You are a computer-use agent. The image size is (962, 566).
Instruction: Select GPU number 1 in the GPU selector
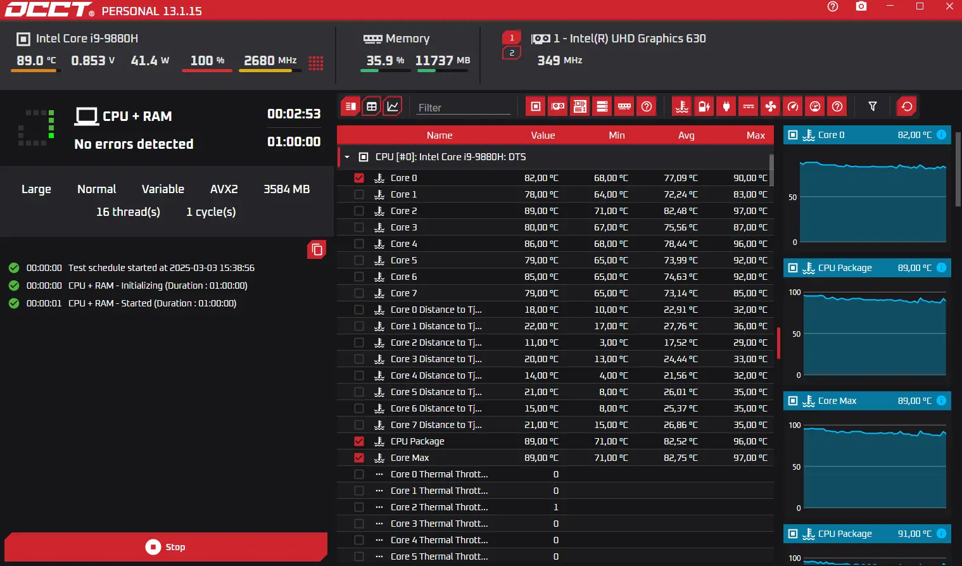click(512, 38)
